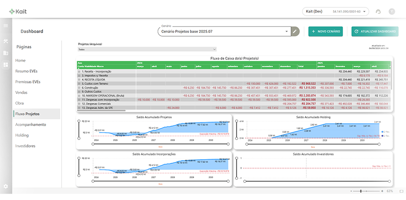Open settings via the gear icon

6,186
